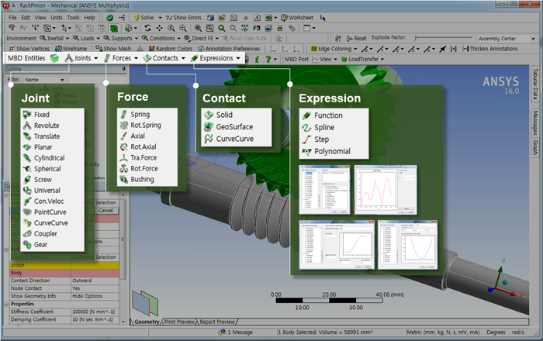Switch to the Report Preview tab
This screenshot has height=341, width=543.
click(217, 322)
